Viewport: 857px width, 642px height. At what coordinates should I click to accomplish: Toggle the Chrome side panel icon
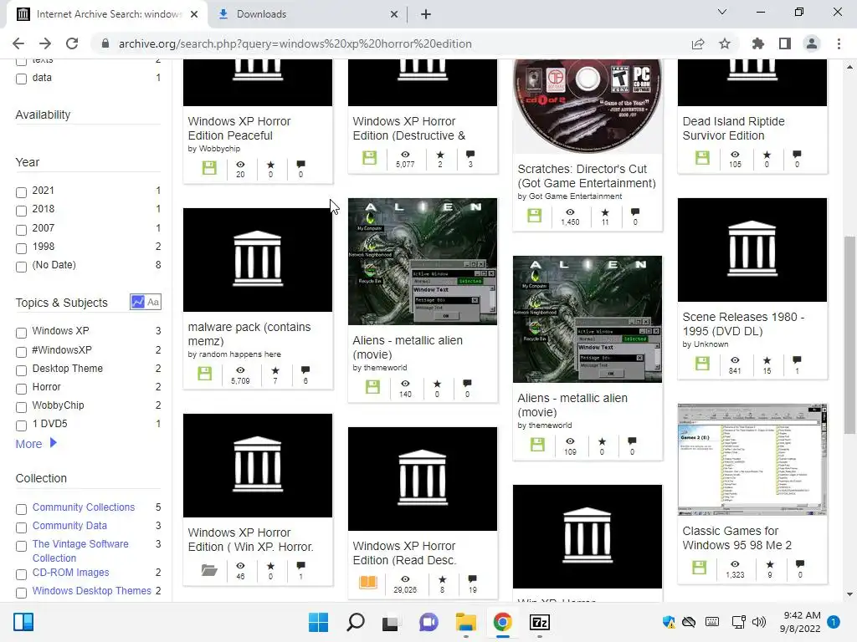point(785,43)
